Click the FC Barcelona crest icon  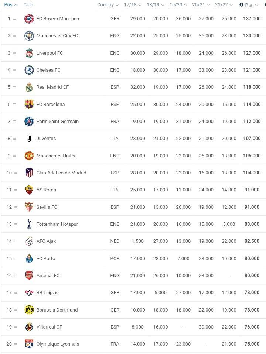[x=29, y=104]
